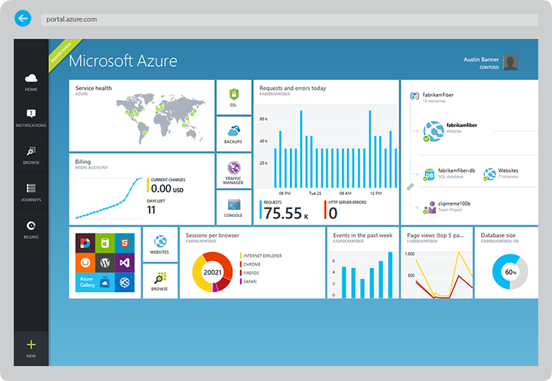Open the Azure Gallery blue tile
The height and width of the screenshot is (381, 552).
click(95, 282)
